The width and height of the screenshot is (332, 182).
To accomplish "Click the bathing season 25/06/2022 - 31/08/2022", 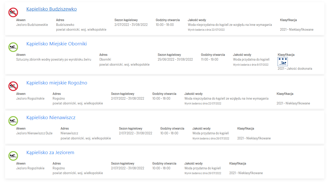I will click(x=175, y=60).
